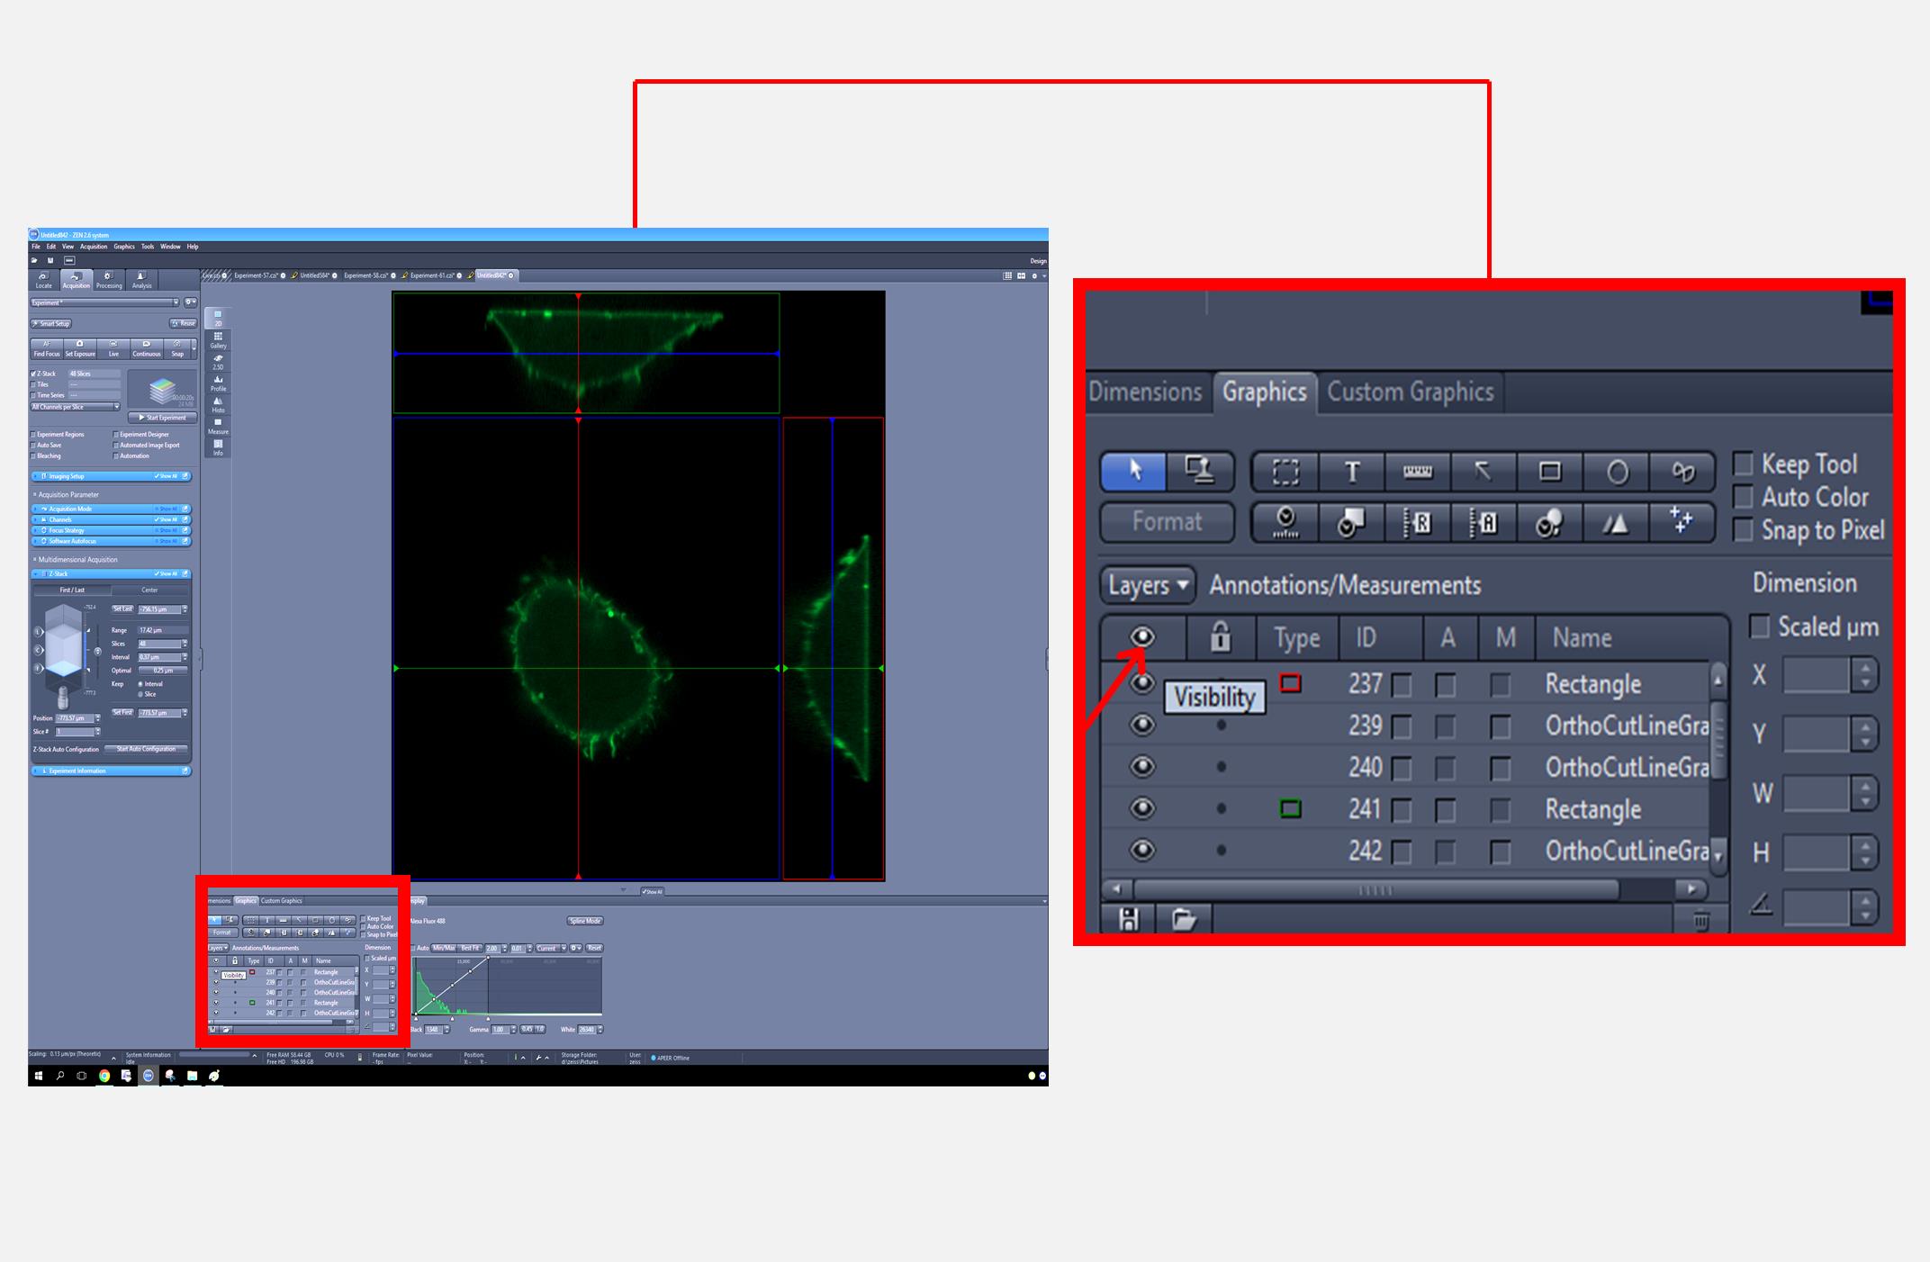Choose the diagonal Arrow draw tool in enlarged inset
Viewport: 1930px width, 1262px height.
click(1483, 472)
